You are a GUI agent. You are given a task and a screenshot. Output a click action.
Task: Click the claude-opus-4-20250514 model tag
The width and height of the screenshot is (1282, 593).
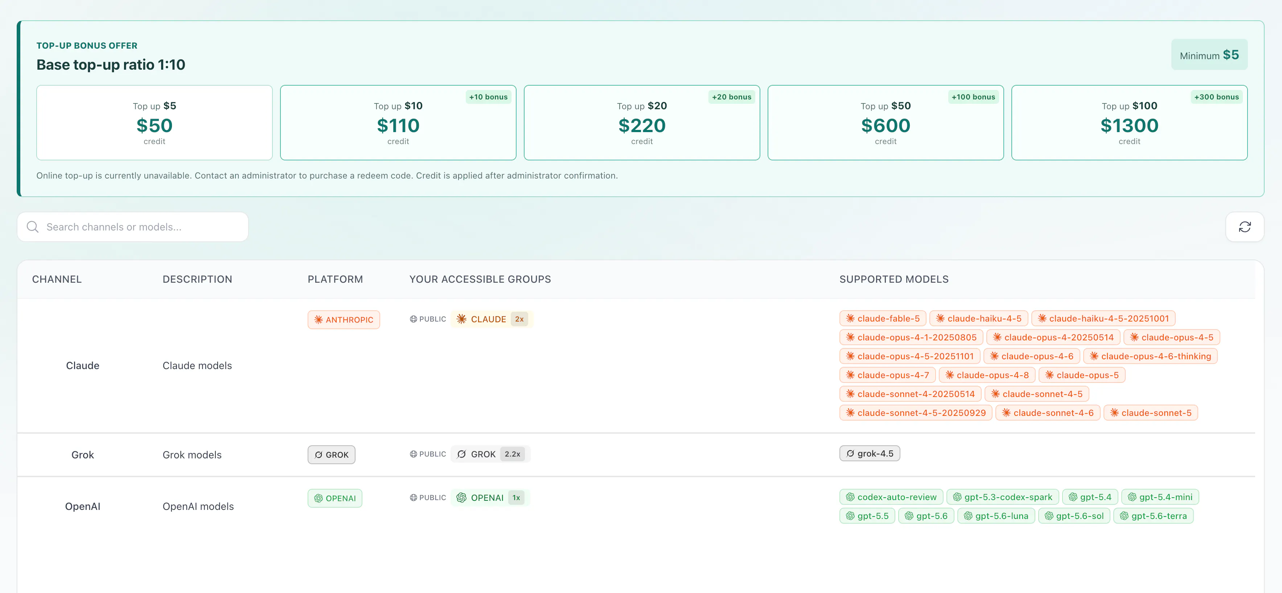[1053, 338]
